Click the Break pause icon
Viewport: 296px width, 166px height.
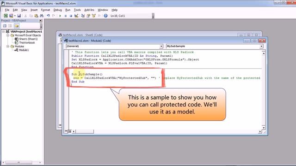(x=66, y=16)
